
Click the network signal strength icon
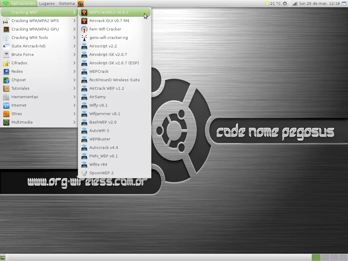[295, 4]
